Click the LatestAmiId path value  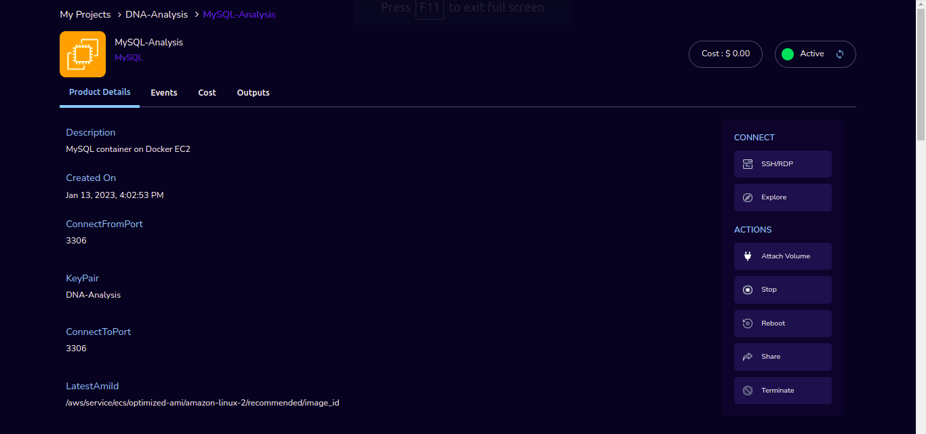point(203,403)
